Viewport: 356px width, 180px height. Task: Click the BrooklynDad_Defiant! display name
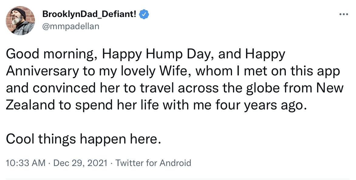89,14
